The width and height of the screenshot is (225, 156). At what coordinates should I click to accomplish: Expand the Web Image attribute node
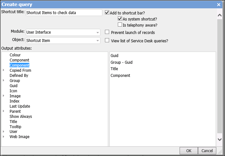click(x=4, y=136)
